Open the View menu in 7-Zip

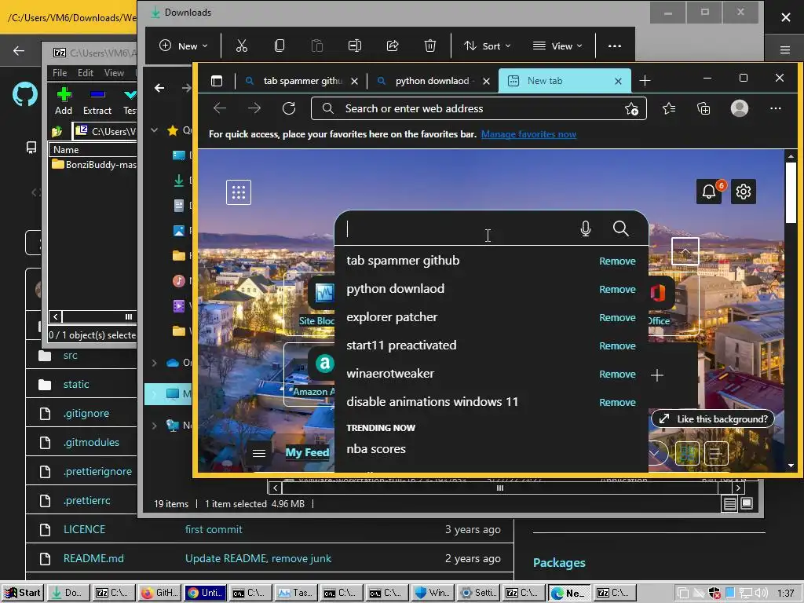[114, 73]
